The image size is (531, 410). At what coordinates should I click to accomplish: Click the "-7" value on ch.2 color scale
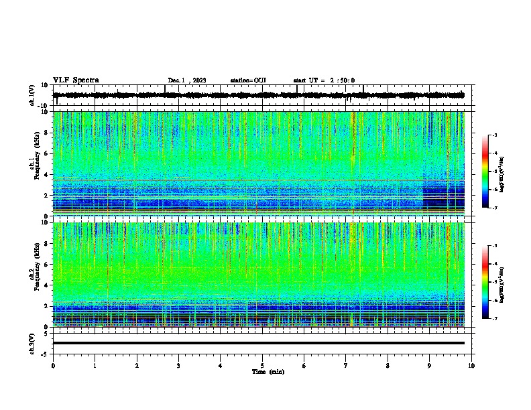click(x=494, y=318)
